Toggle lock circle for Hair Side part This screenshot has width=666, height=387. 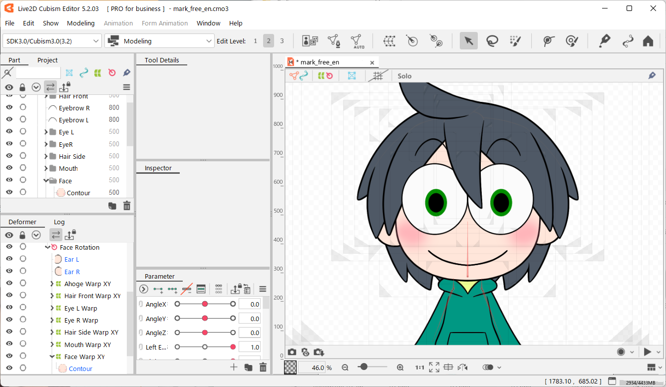click(x=23, y=156)
